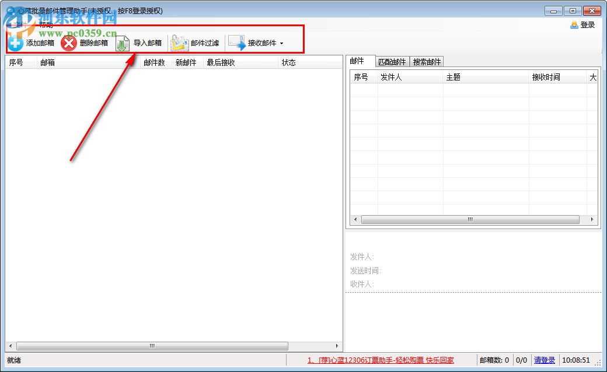Click the 新邮件 column header
The height and width of the screenshot is (372, 607).
[187, 62]
